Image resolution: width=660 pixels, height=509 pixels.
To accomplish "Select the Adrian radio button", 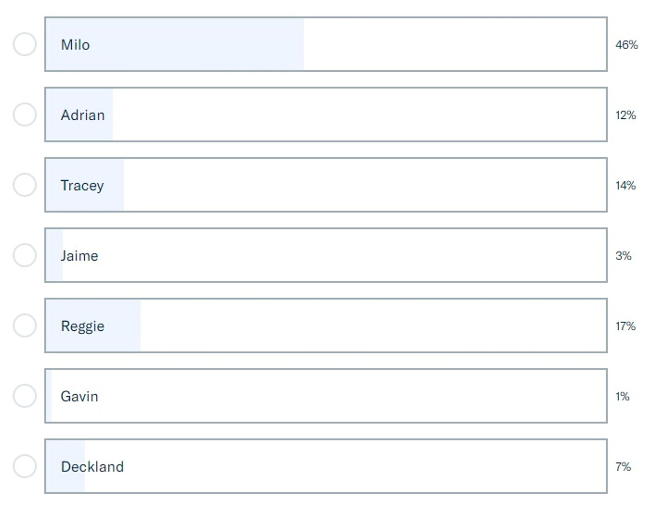I will coord(25,114).
